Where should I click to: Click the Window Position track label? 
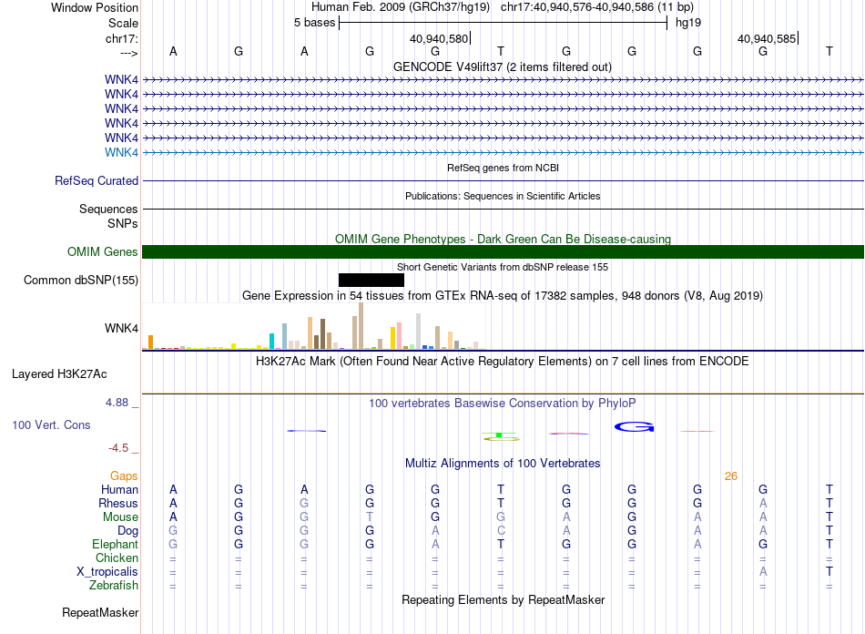[95, 7]
